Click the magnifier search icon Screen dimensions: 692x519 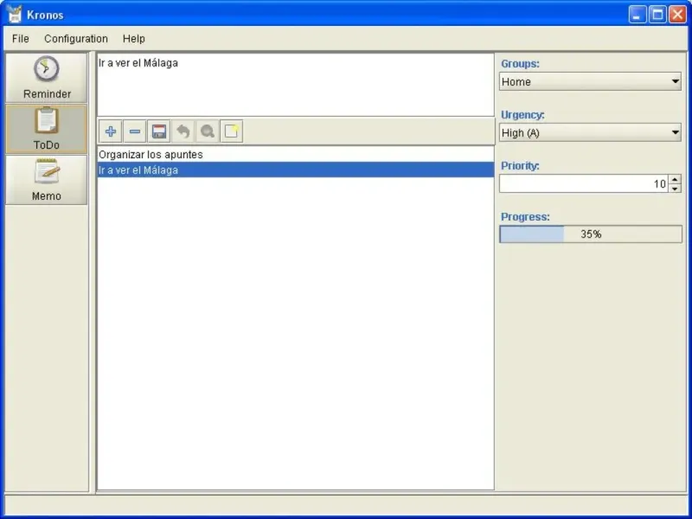(x=208, y=131)
